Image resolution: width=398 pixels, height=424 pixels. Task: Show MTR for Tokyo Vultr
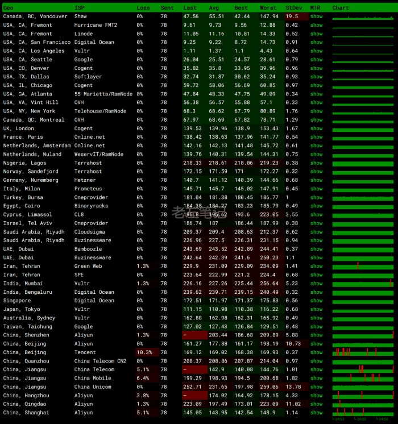tap(316, 309)
